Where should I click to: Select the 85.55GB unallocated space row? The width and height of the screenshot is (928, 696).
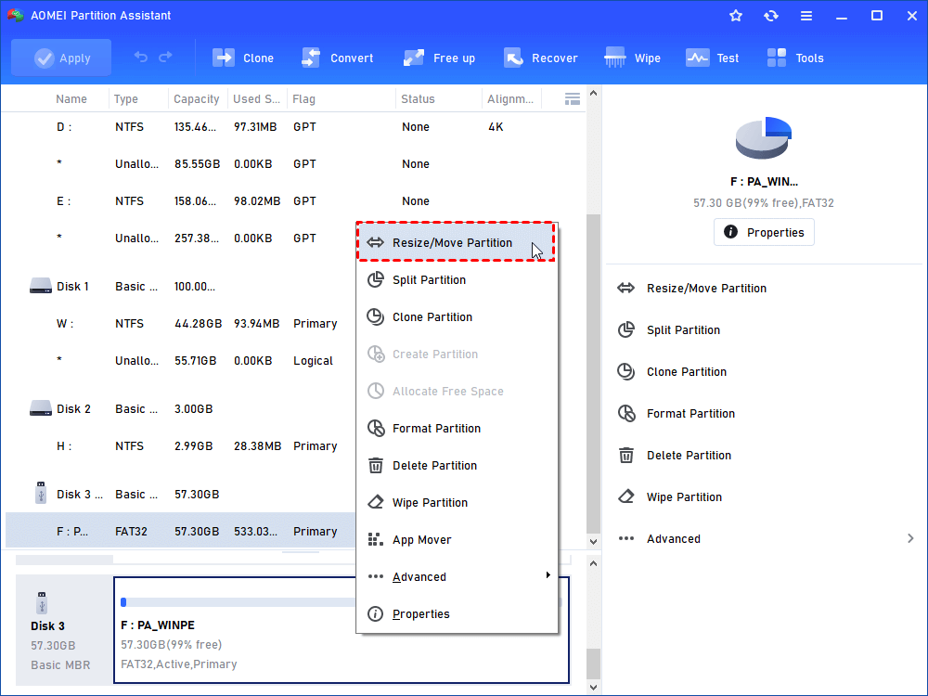click(293, 164)
